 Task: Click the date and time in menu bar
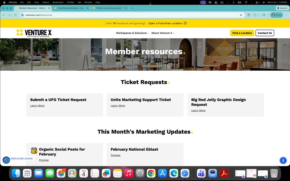pyautogui.click(x=277, y=3)
